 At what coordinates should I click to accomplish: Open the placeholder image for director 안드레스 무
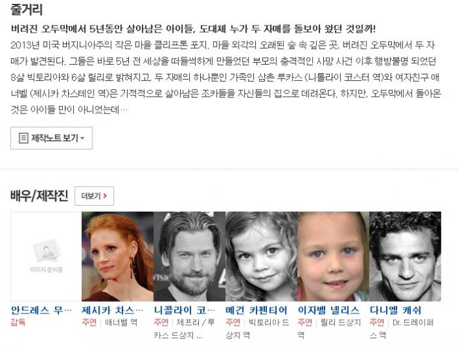pyautogui.click(x=46, y=257)
